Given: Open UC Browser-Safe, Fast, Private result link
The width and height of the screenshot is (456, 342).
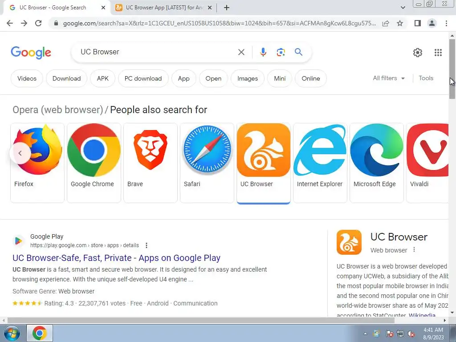Looking at the screenshot, I should point(116,258).
